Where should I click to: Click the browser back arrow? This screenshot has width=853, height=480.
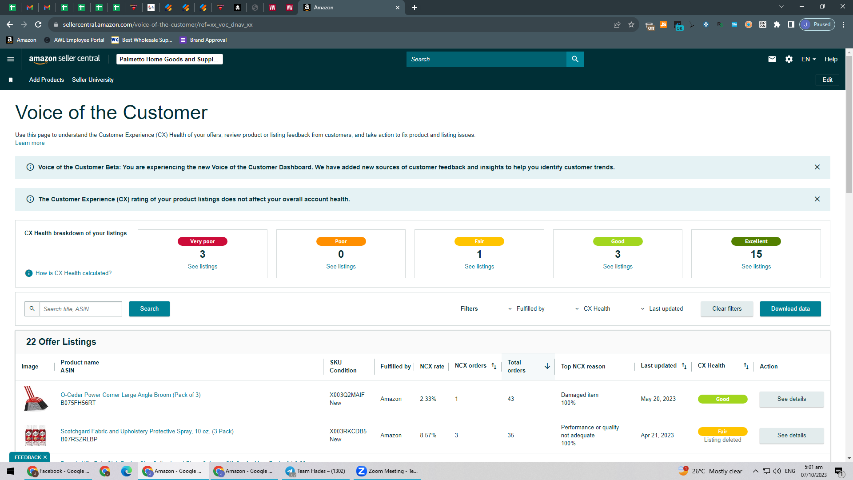point(10,24)
